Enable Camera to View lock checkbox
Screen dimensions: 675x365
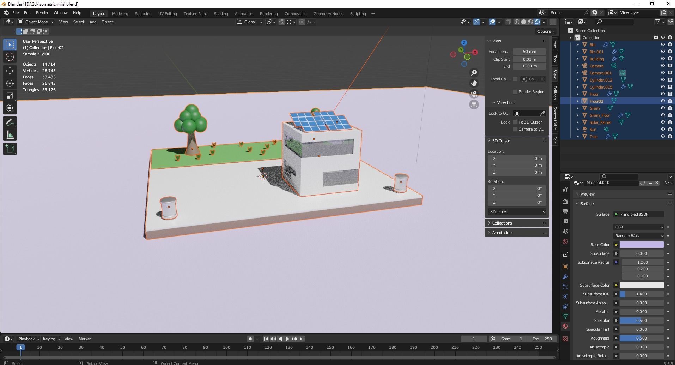(515, 129)
